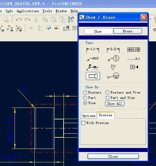Open the Tools menu
The width and height of the screenshot is (156, 166).
(x=47, y=11)
